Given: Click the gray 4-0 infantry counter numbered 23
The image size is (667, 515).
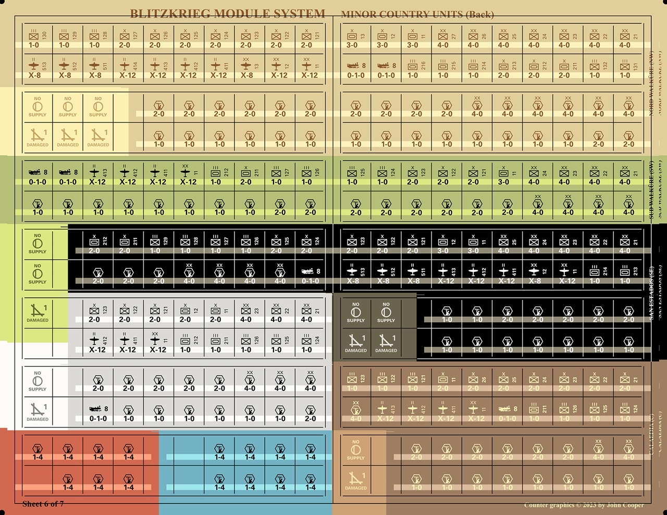Looking at the screenshot, I should click(250, 314).
